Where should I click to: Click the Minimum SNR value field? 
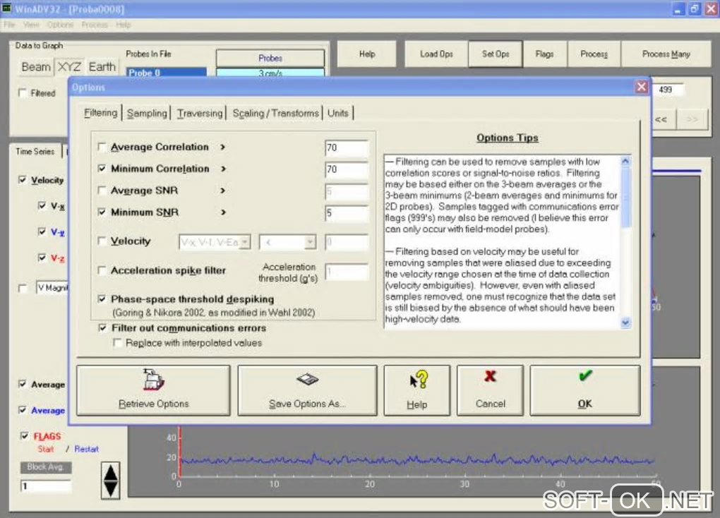[347, 213]
